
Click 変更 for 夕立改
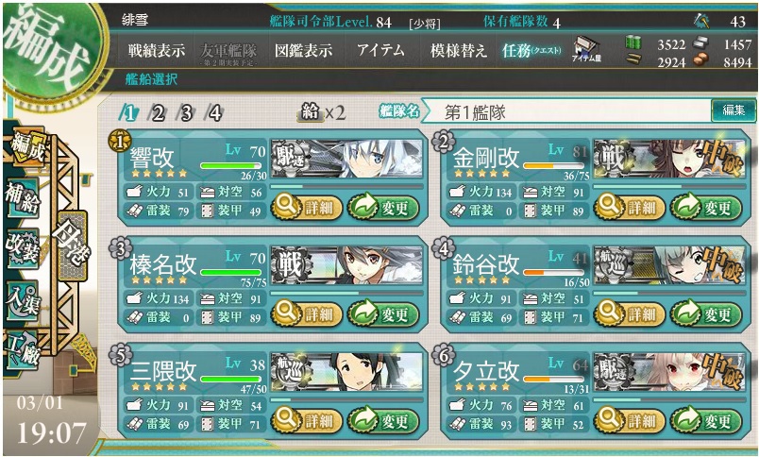[706, 420]
